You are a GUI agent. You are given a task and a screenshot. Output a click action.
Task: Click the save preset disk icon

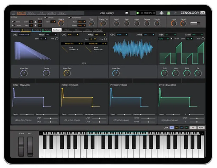[x=127, y=13]
